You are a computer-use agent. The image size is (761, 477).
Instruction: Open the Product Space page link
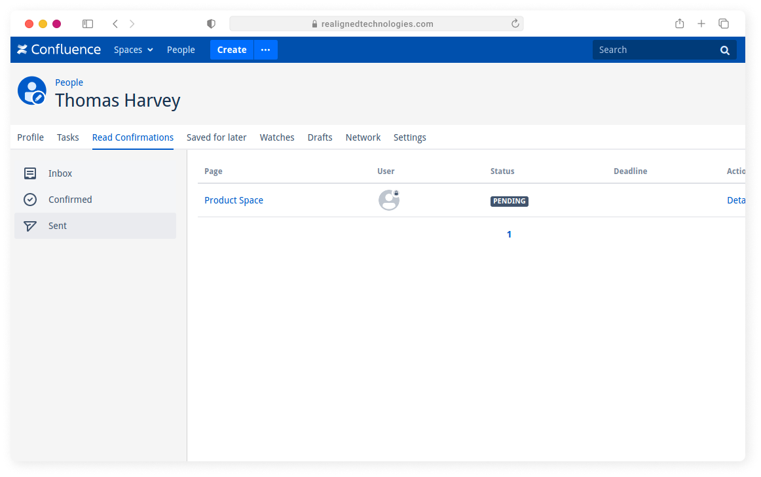coord(234,200)
